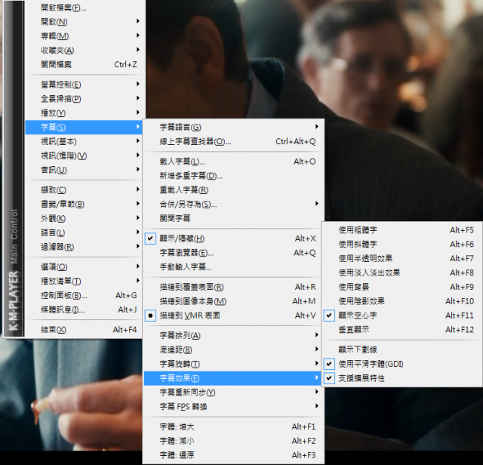Toggle the checked 顯示空心字 option
The height and width of the screenshot is (465, 483).
click(x=402, y=316)
